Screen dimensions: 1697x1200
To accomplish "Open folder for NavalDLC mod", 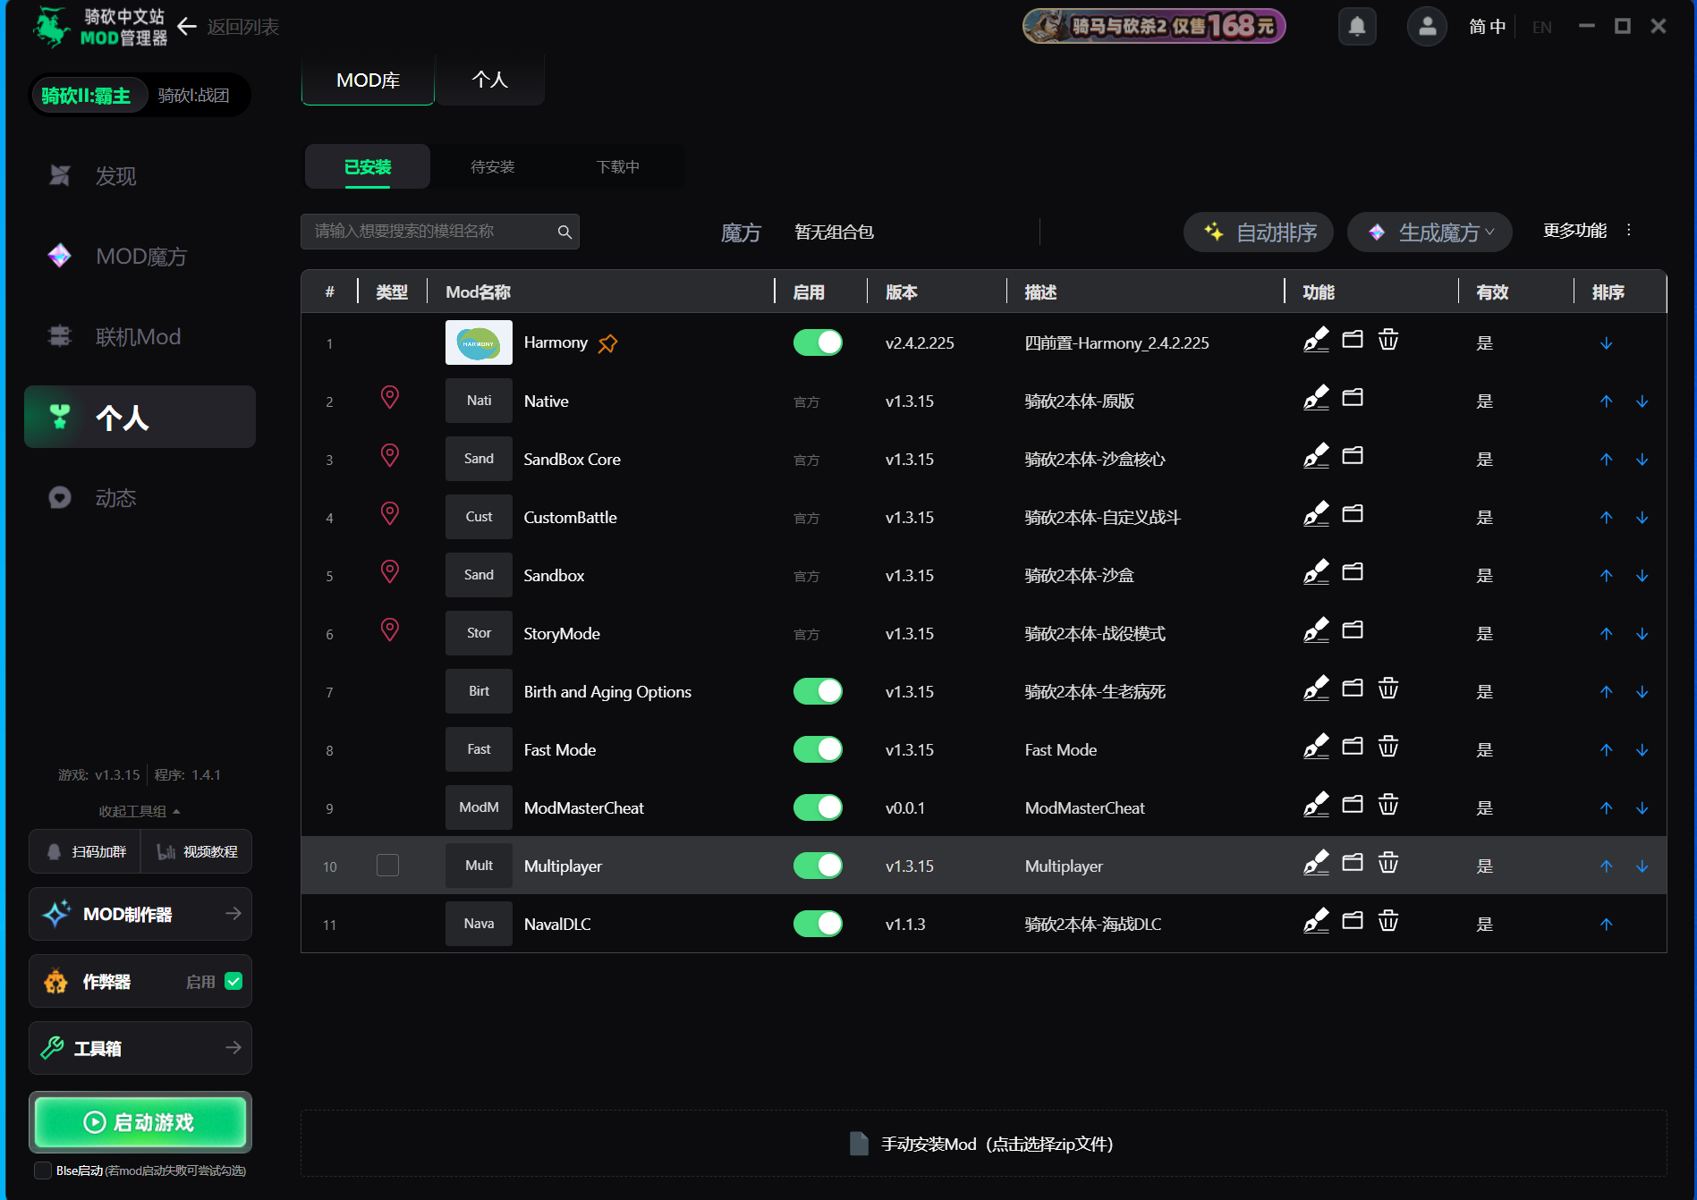I will pyautogui.click(x=1353, y=921).
